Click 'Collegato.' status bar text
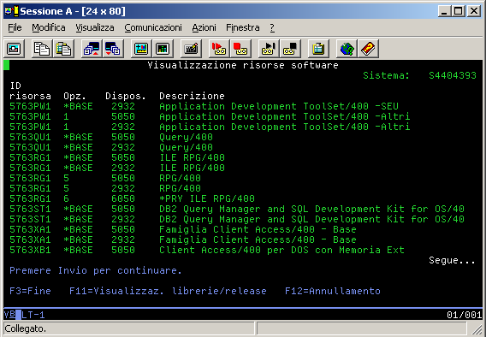 [x=26, y=328]
